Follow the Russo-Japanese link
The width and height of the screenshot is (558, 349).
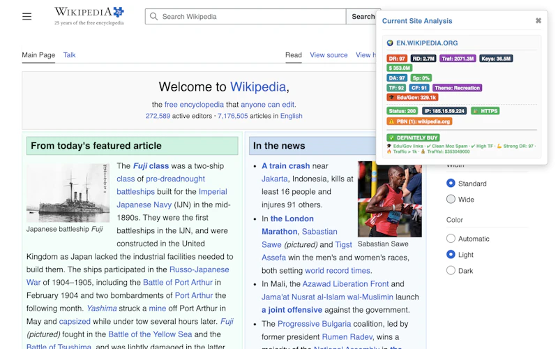199,269
